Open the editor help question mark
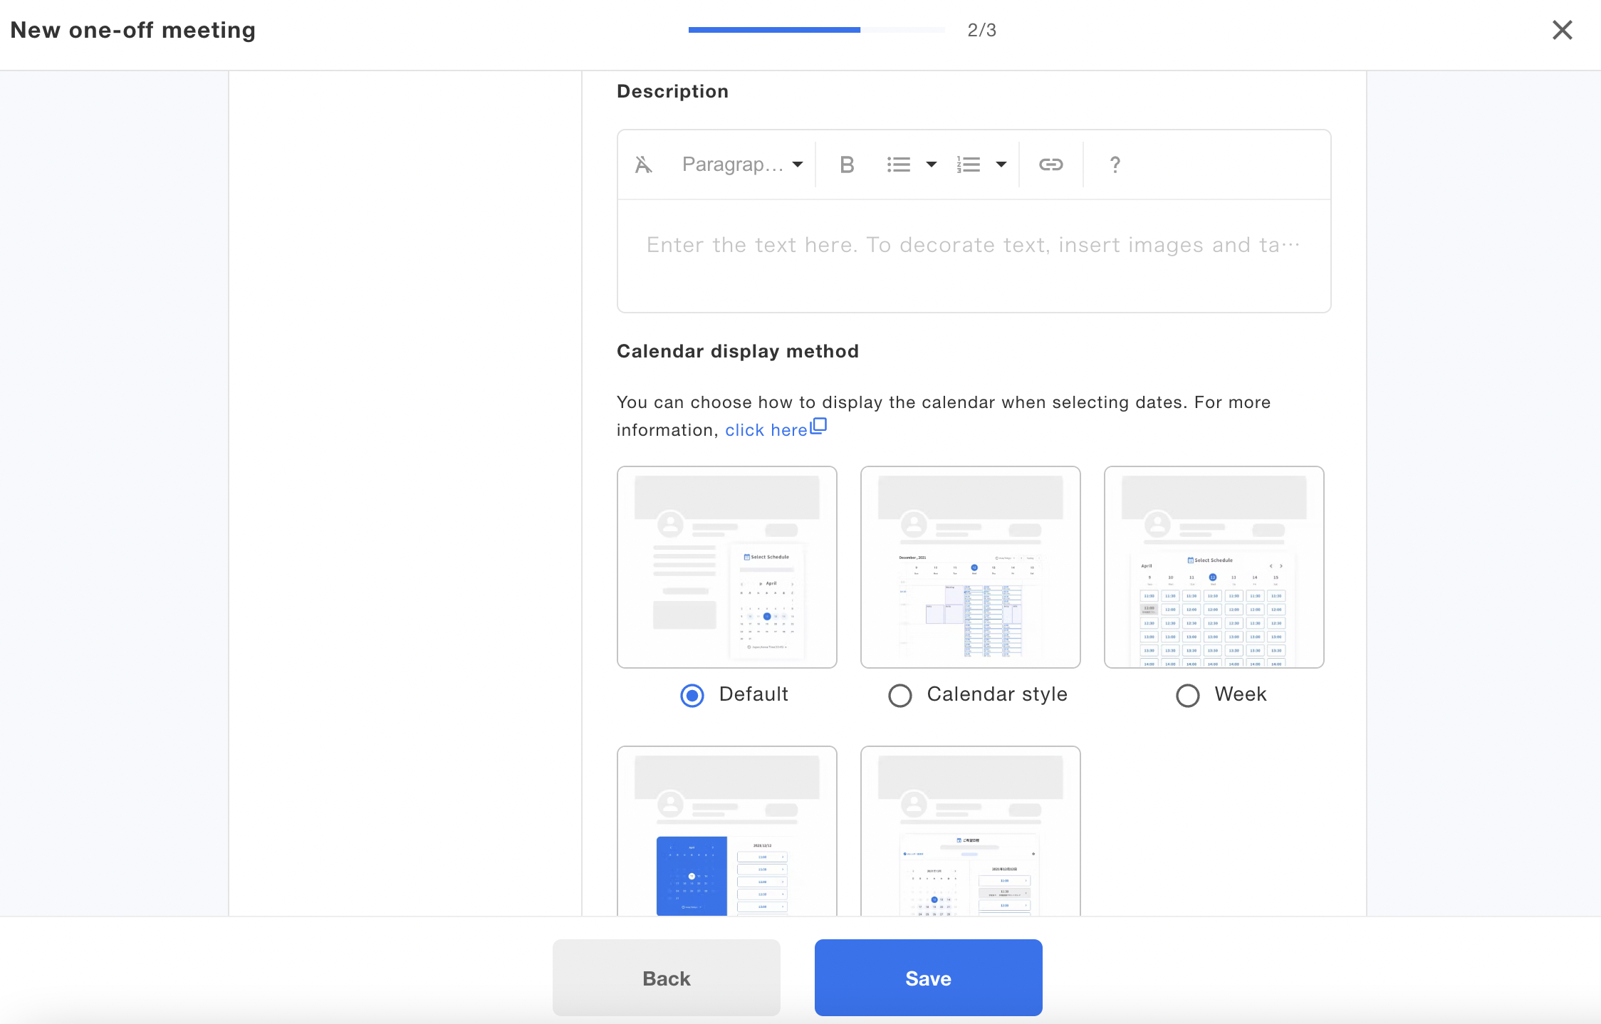Image resolution: width=1601 pixels, height=1024 pixels. pos(1115,164)
